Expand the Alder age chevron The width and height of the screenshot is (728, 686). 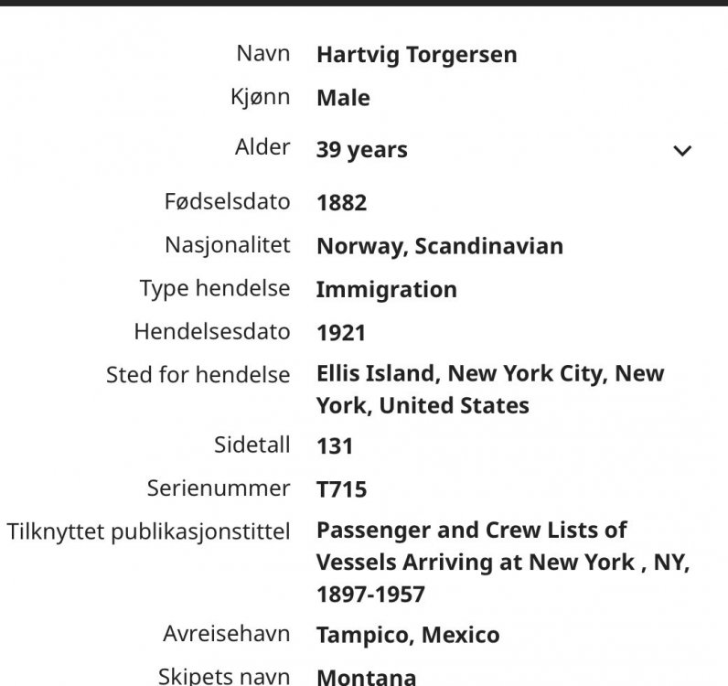pyautogui.click(x=682, y=151)
